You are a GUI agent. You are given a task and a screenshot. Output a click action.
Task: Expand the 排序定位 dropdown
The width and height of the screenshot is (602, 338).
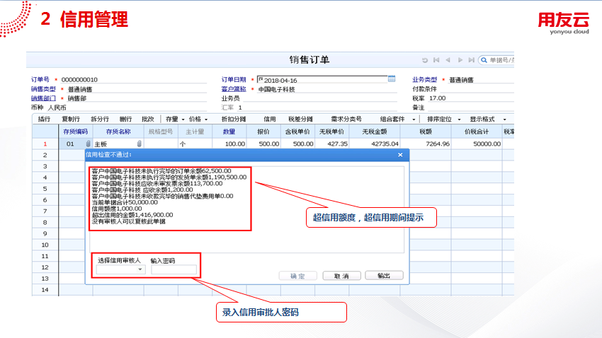459,120
